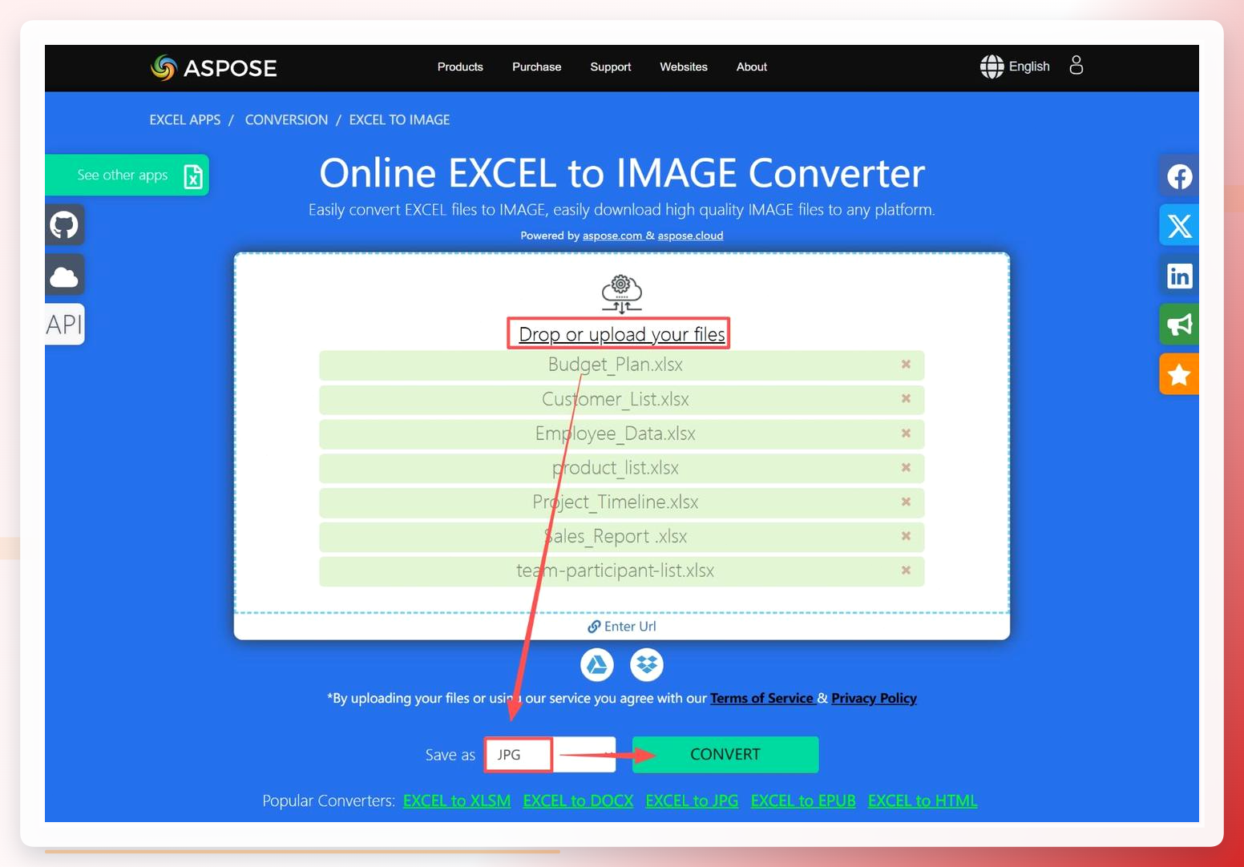Select the Sales_Report .xlsx file name
This screenshot has width=1244, height=867.
click(616, 536)
